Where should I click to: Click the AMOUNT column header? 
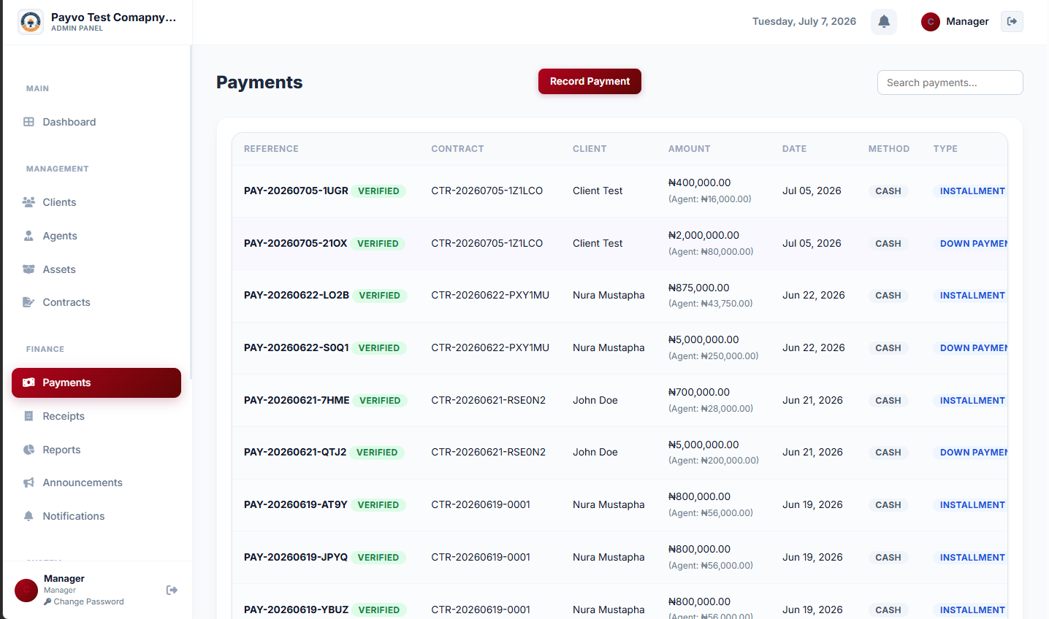689,149
